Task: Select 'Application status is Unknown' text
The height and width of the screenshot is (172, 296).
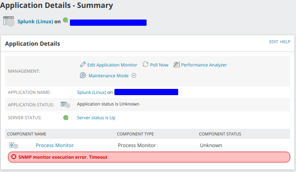Action: 108,104
